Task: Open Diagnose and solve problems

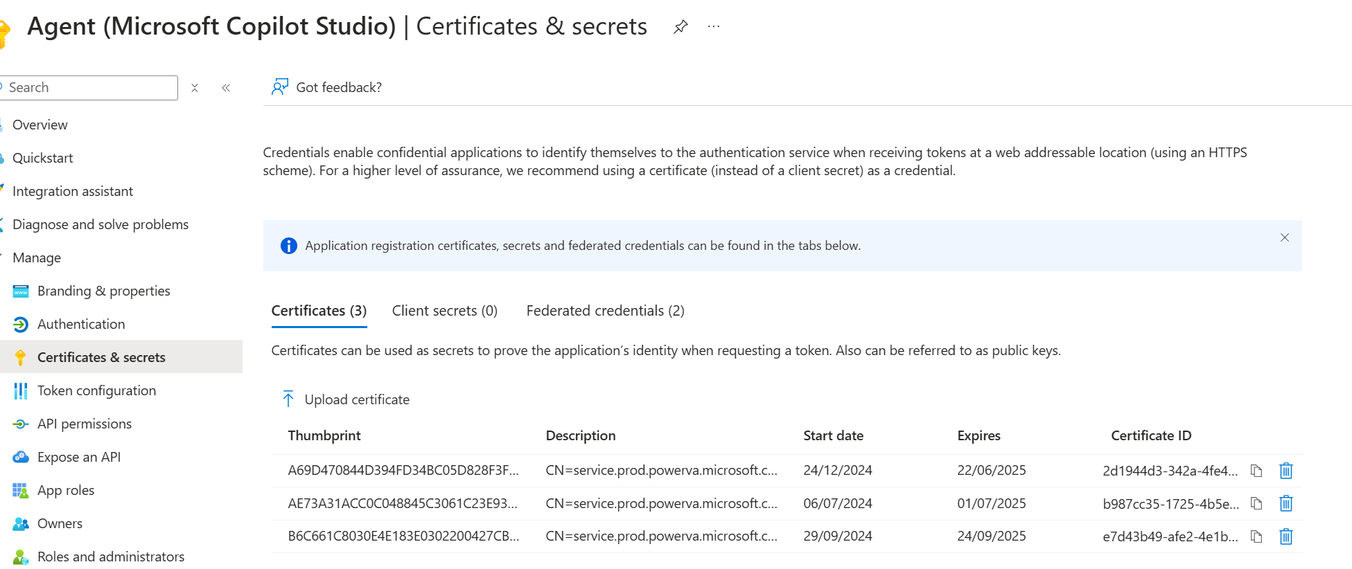Action: (x=100, y=225)
